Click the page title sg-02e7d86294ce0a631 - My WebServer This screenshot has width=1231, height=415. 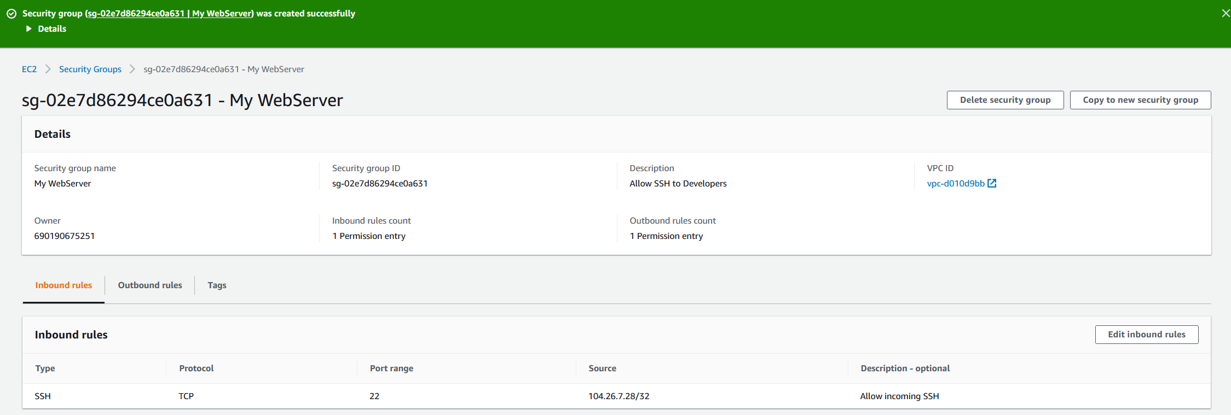coord(182,101)
